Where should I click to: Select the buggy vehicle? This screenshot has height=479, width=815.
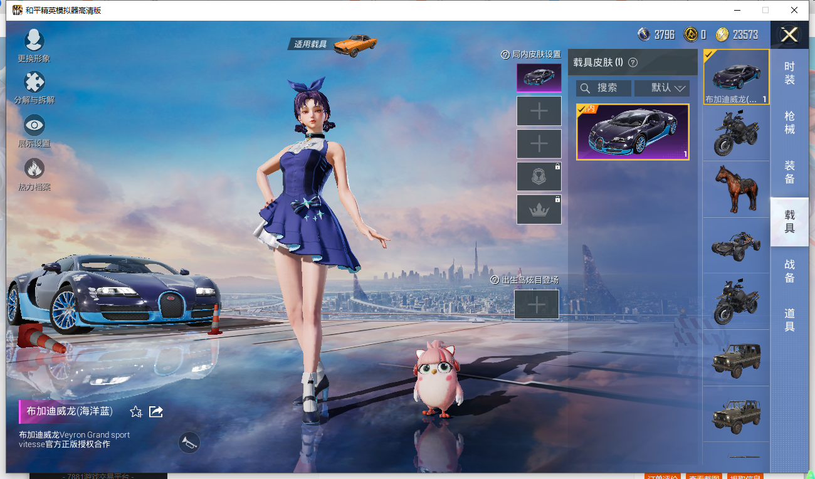(x=736, y=245)
